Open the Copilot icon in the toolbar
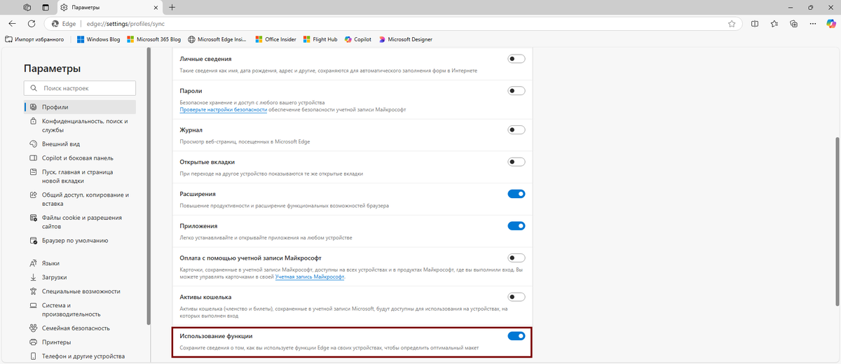Image resolution: width=841 pixels, height=364 pixels. [830, 23]
